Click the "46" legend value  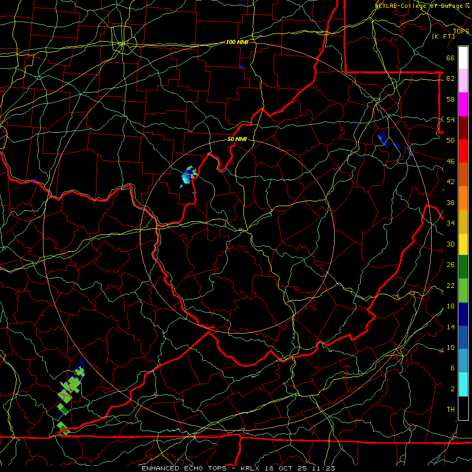[450, 162]
